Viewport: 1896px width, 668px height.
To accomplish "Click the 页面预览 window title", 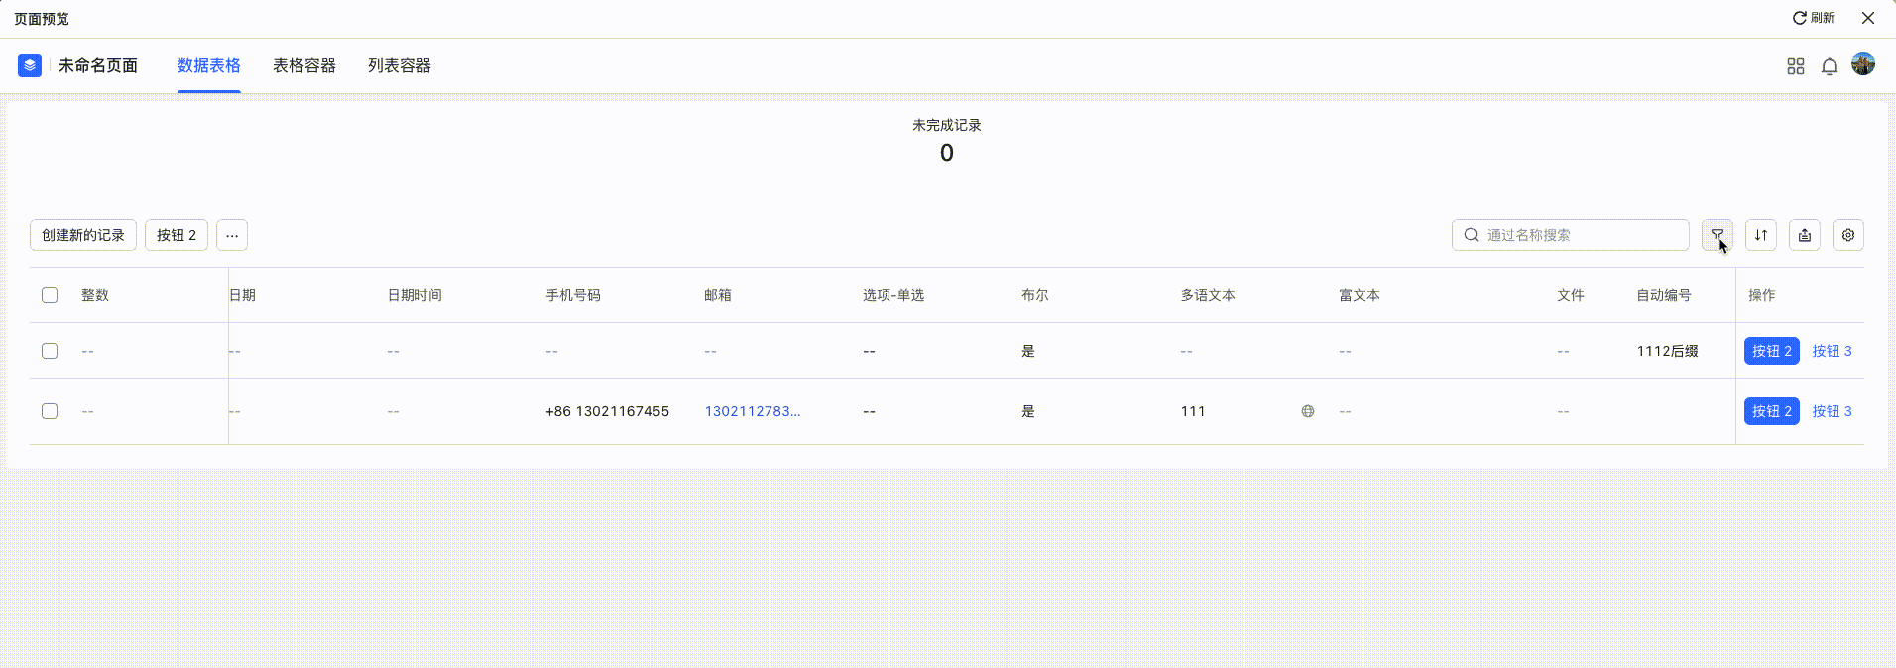I will point(42,19).
